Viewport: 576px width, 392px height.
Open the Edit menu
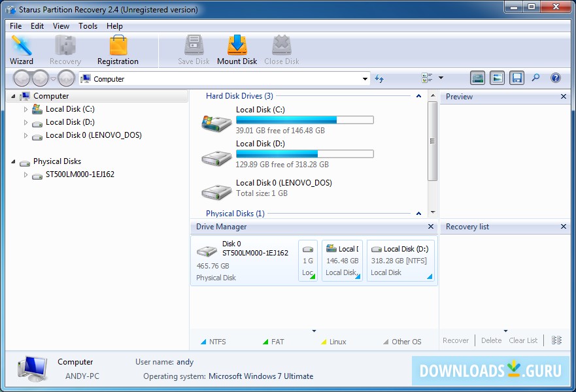point(37,26)
